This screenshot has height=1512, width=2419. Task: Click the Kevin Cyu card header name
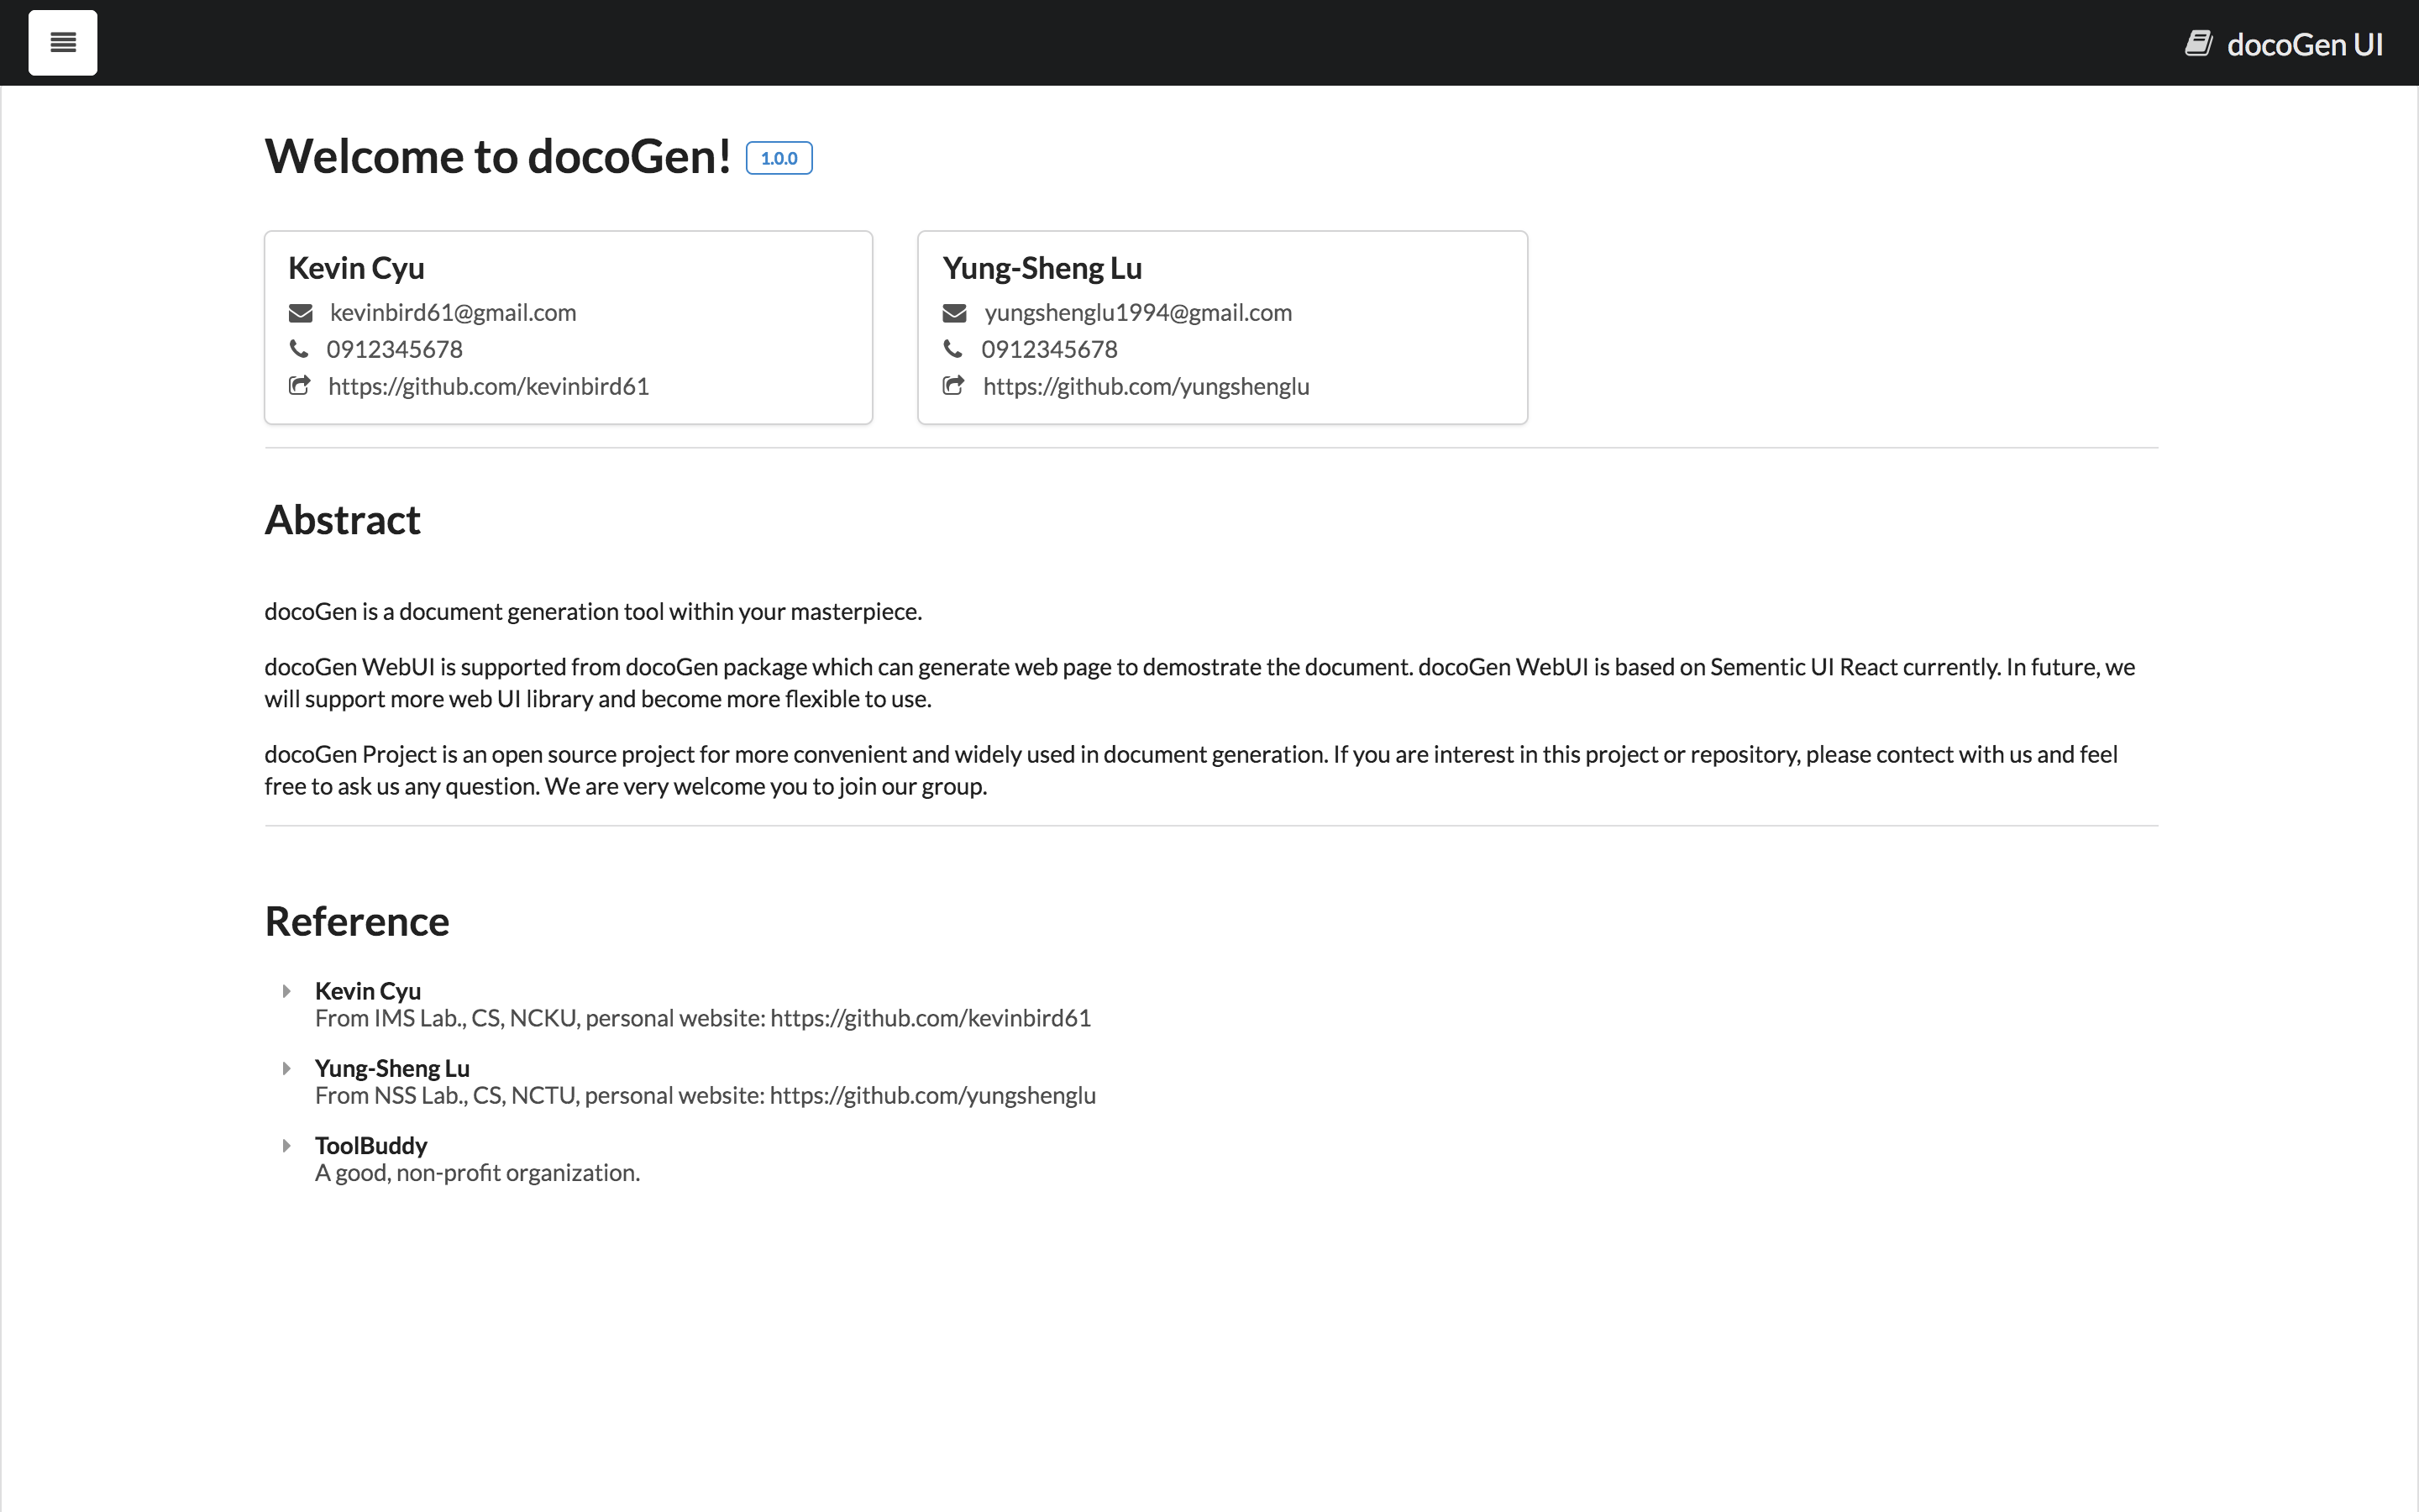pos(356,268)
